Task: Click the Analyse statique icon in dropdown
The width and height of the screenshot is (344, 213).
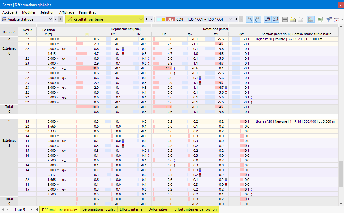Action: click(x=4, y=19)
